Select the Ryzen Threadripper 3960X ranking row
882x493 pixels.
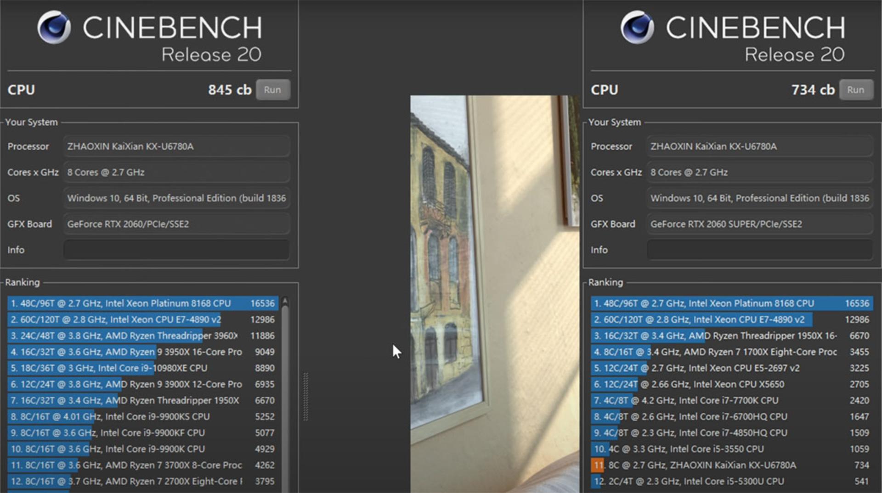(x=142, y=336)
